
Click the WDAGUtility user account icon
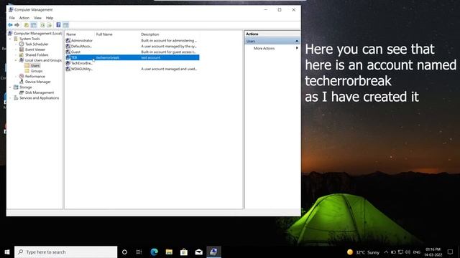(x=68, y=69)
